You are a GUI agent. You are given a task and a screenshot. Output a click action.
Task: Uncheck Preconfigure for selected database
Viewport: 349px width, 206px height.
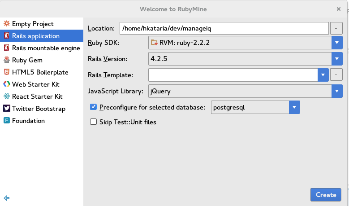click(x=93, y=107)
